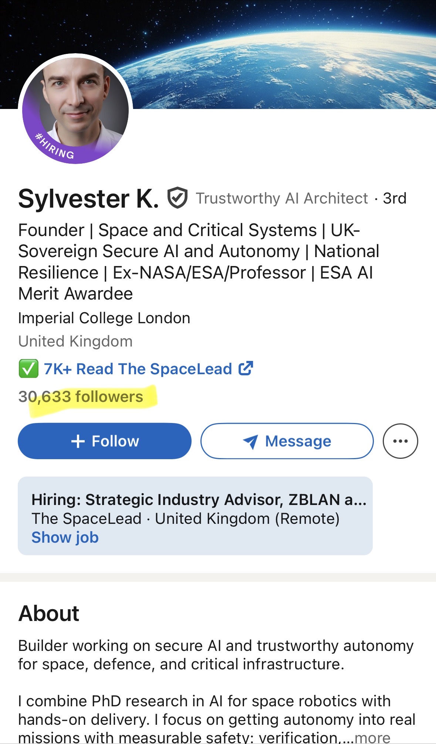Open the "7K+ Read The SpaceLead" link
This screenshot has height=744, width=436.
pyautogui.click(x=138, y=369)
